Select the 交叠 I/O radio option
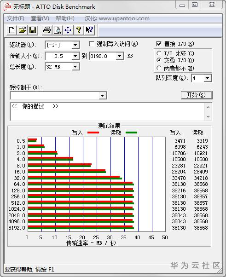 point(159,60)
